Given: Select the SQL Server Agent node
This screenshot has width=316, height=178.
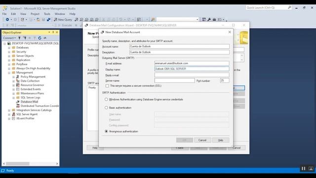Looking at the screenshot, I should point(27,114).
